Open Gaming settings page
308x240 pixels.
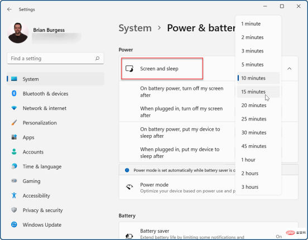pyautogui.click(x=55, y=181)
